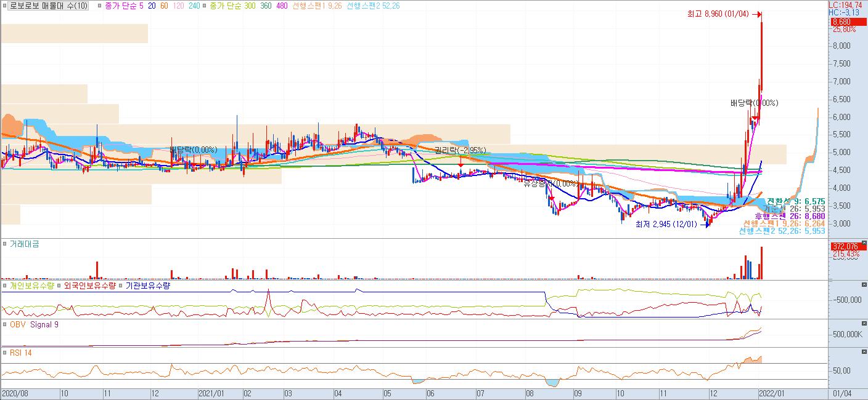Click the 3,000 price axis label
This screenshot has height=400, width=868.
[841, 223]
